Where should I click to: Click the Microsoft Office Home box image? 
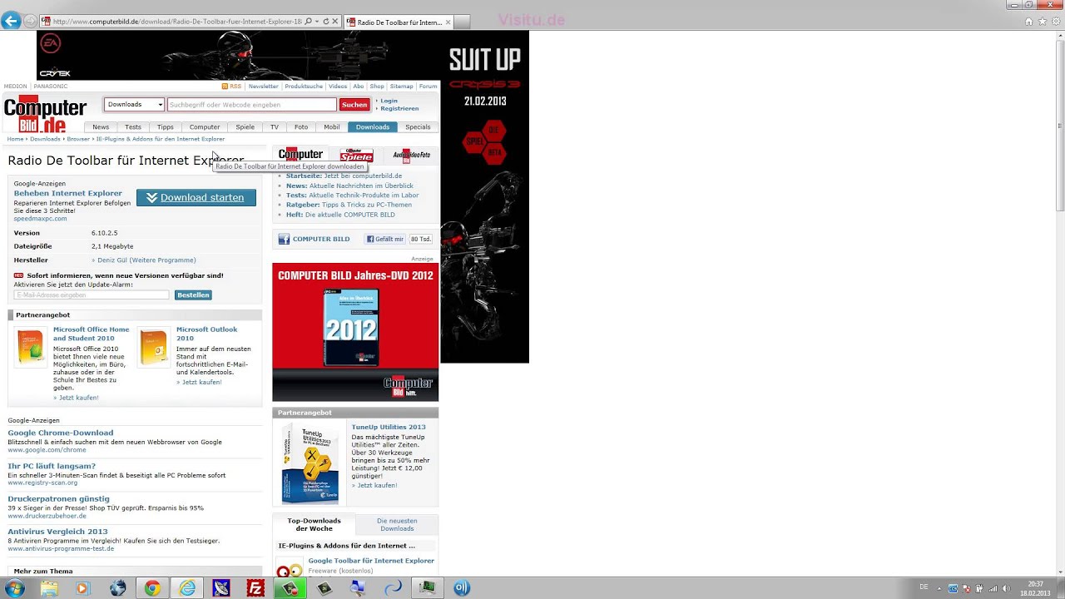click(30, 348)
